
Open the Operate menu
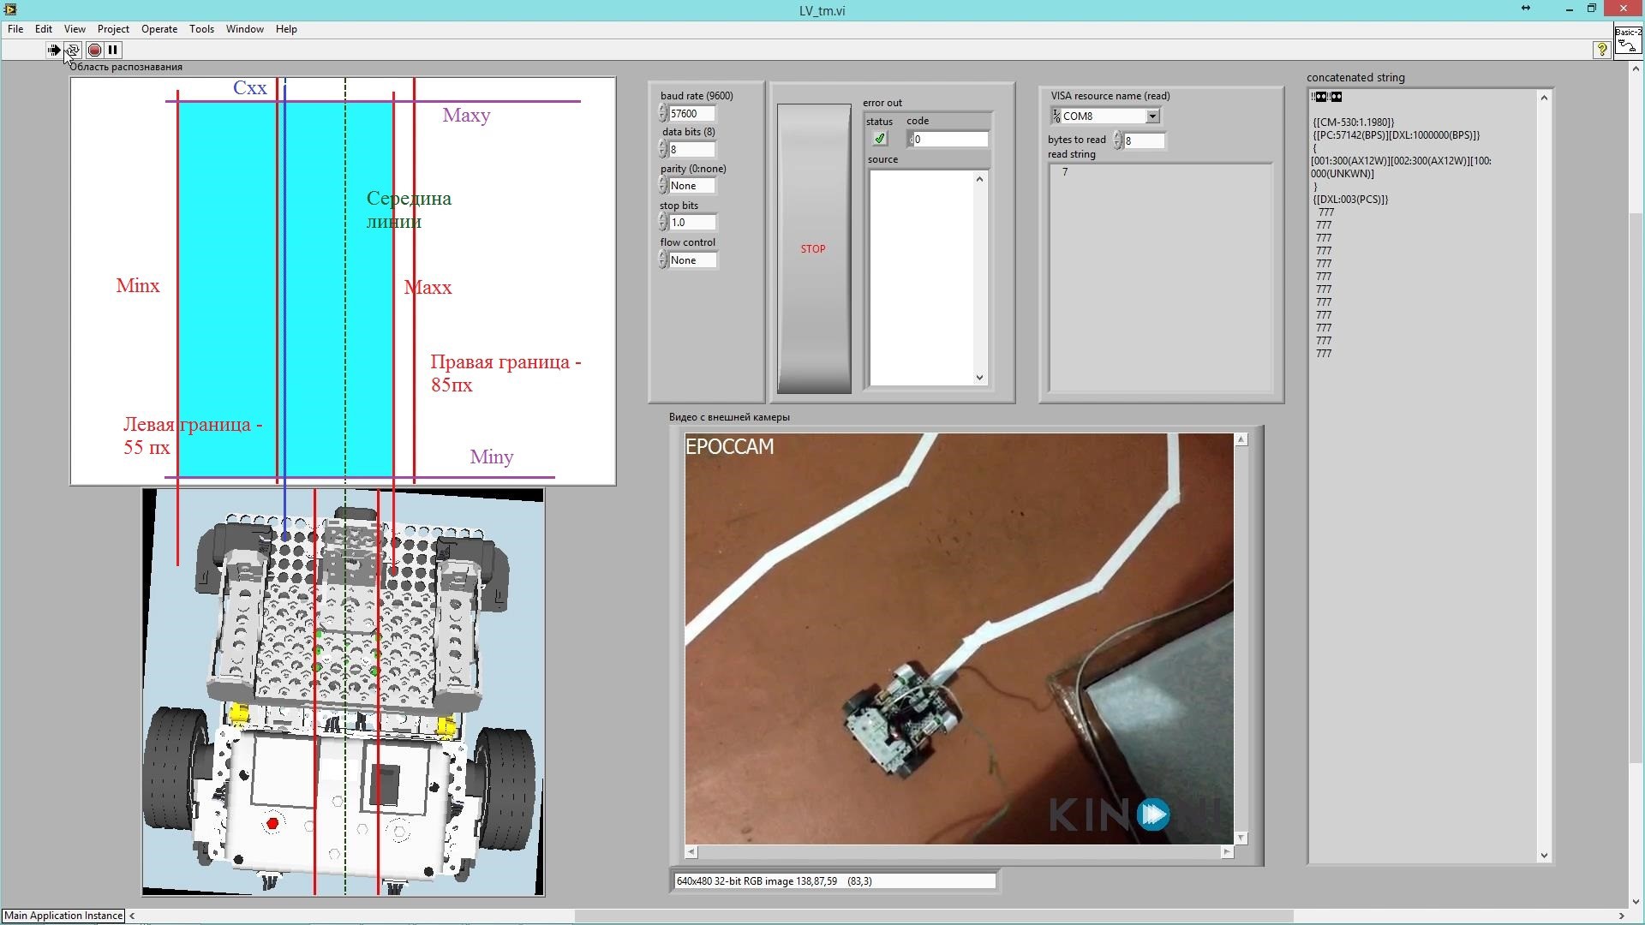tap(159, 29)
